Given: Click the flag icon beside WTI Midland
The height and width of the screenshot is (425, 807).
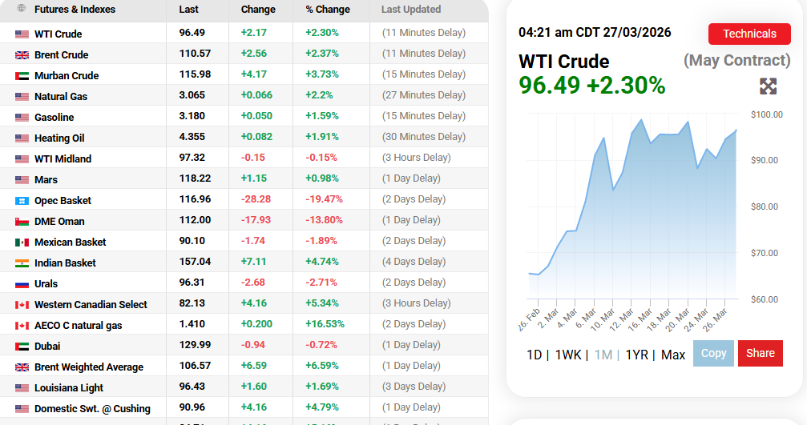Looking at the screenshot, I should pos(22,159).
